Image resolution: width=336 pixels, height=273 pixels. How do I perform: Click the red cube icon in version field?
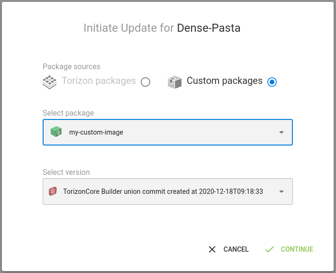[53, 191]
